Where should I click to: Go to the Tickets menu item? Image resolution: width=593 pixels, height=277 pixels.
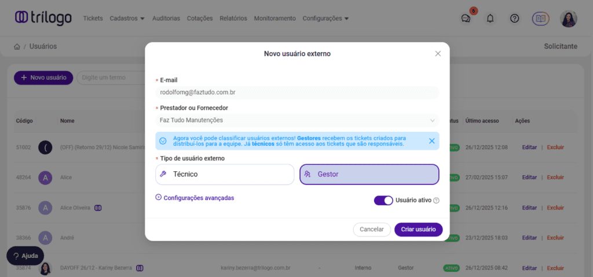click(93, 19)
